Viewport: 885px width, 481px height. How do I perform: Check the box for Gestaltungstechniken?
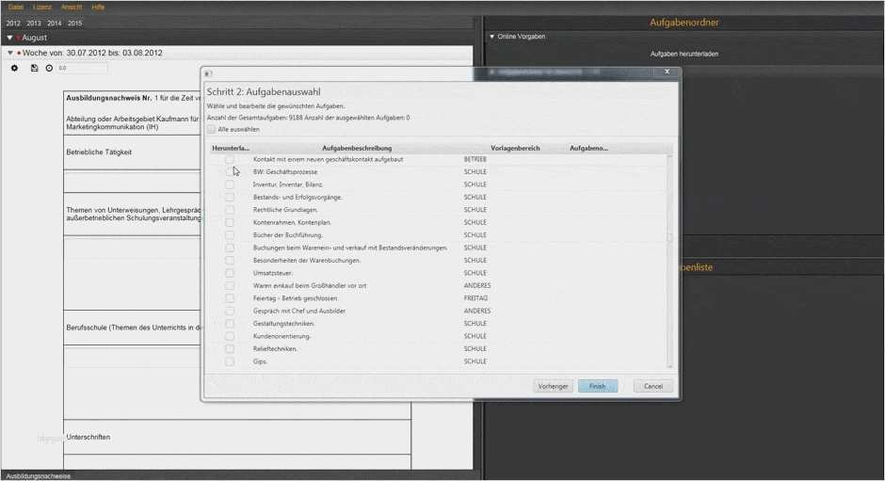(x=230, y=324)
